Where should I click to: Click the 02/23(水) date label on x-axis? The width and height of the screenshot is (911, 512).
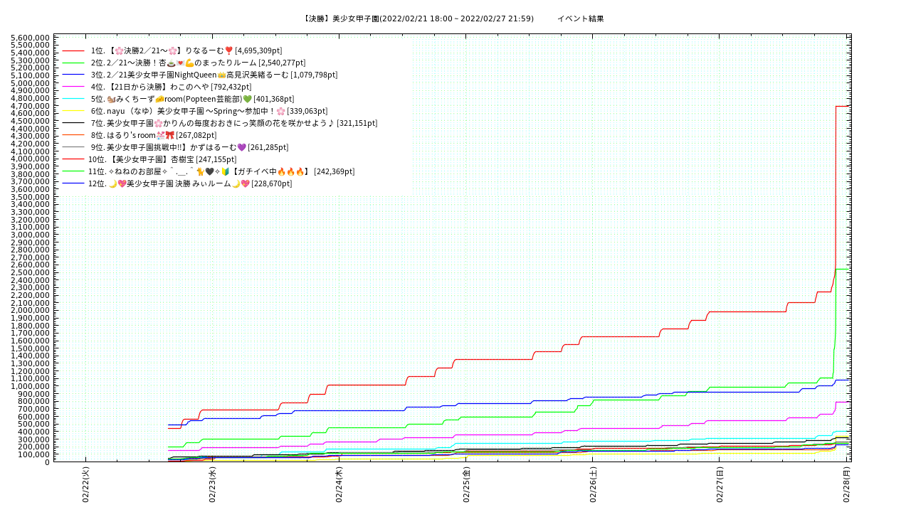tap(212, 485)
